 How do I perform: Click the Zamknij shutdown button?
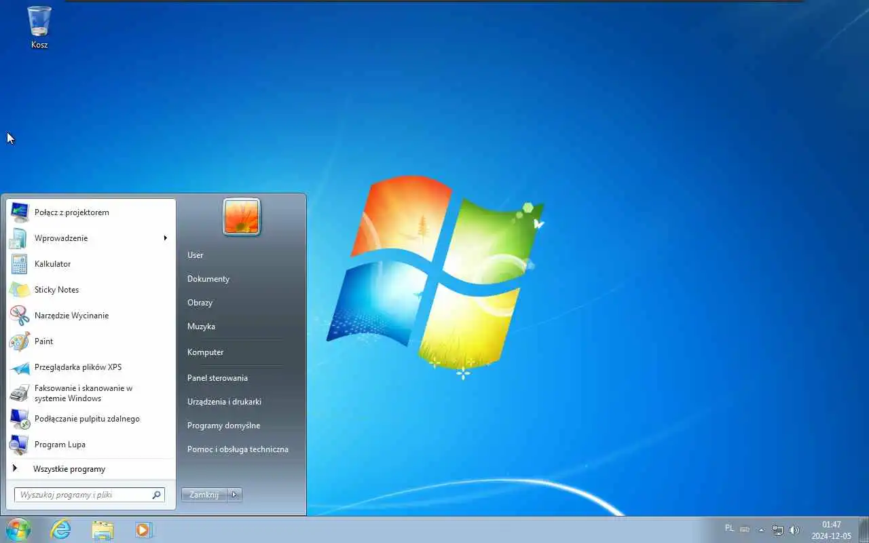(x=204, y=495)
